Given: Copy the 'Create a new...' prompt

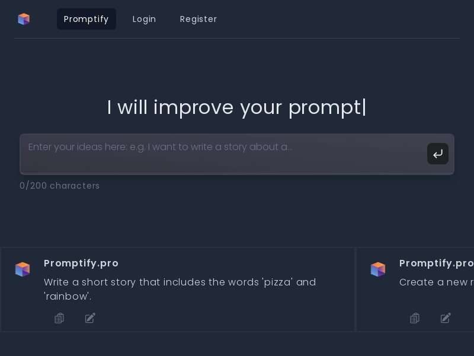Looking at the screenshot, I should [x=415, y=318].
